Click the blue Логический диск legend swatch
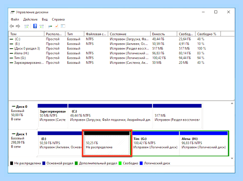Screen dimensions: 243x181 tap(141, 163)
